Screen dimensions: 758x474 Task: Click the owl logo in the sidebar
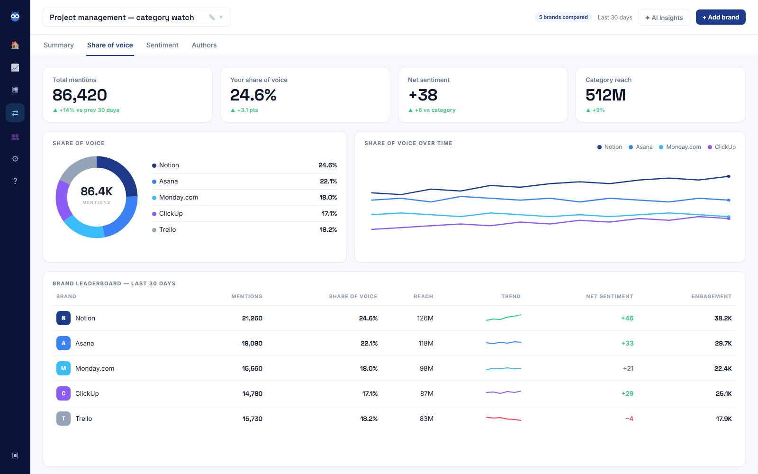coord(15,17)
